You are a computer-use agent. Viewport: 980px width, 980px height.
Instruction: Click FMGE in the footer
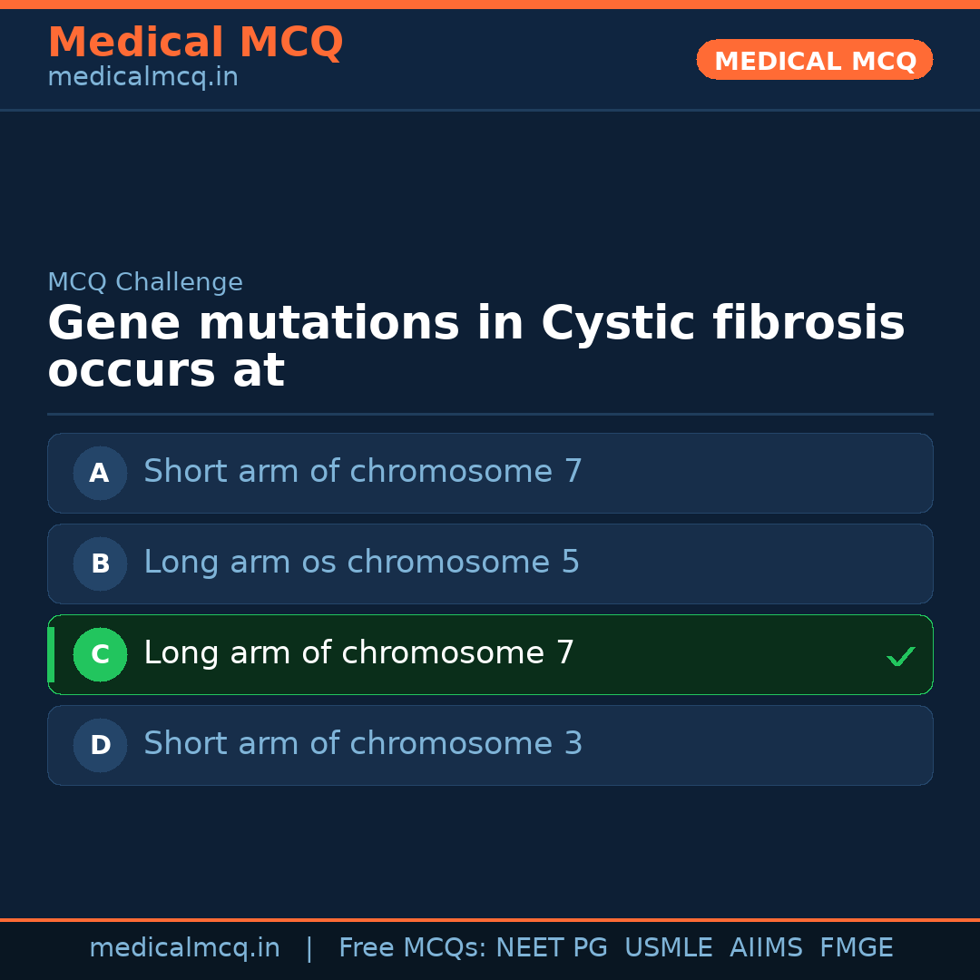856,948
